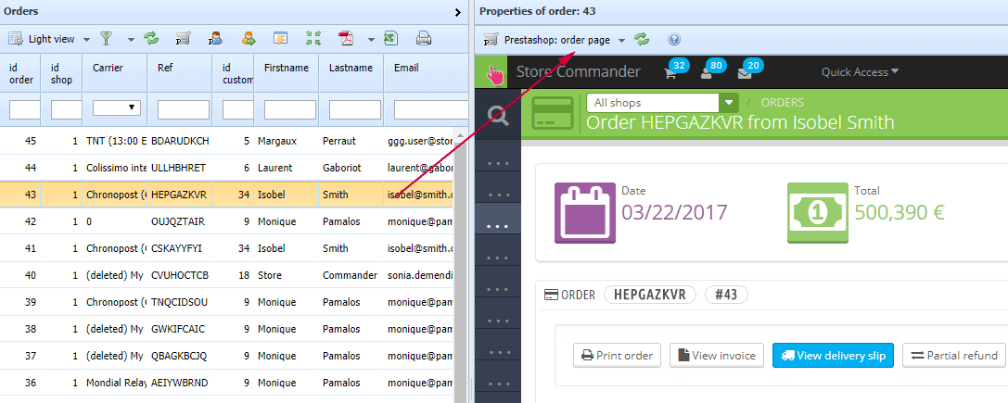The height and width of the screenshot is (403, 1008).
Task: Open the Light view dropdown
Action: pyautogui.click(x=85, y=40)
